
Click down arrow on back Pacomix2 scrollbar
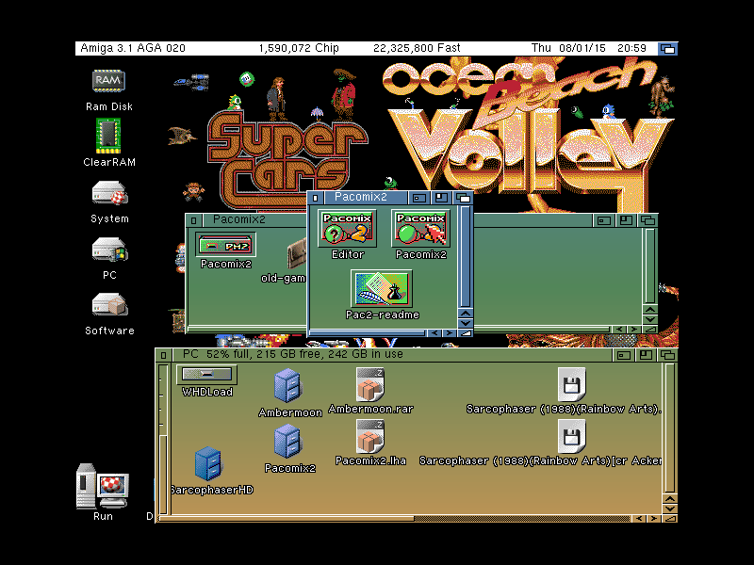(650, 319)
